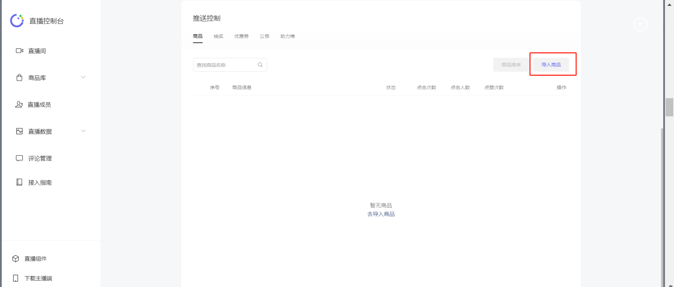Open the 公告 tab
The width and height of the screenshot is (674, 287).
pyautogui.click(x=265, y=36)
